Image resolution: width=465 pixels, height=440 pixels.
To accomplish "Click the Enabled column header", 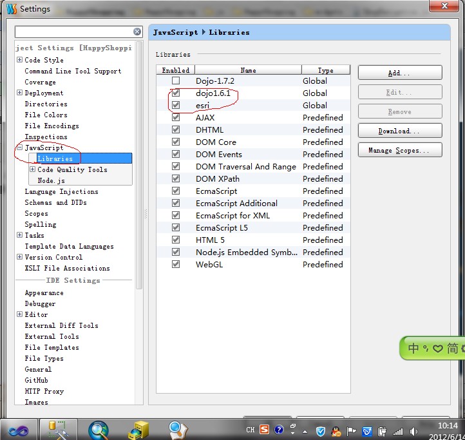I will [x=176, y=70].
